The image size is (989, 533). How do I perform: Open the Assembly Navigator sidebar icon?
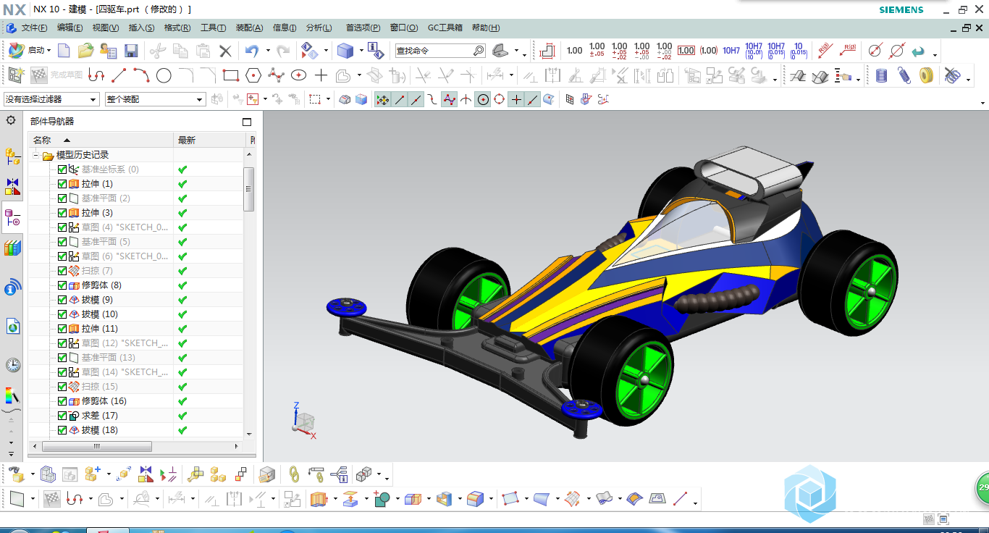[x=12, y=156]
